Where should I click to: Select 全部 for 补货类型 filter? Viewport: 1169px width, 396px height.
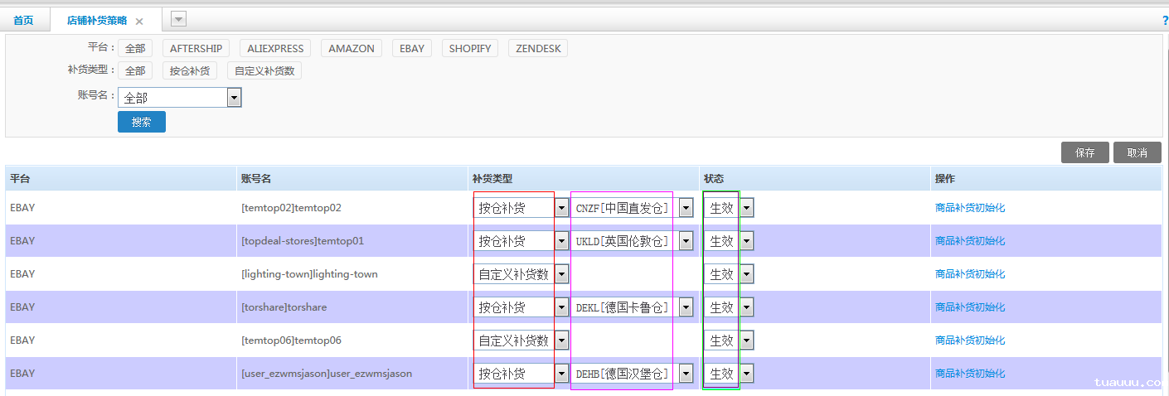click(135, 71)
